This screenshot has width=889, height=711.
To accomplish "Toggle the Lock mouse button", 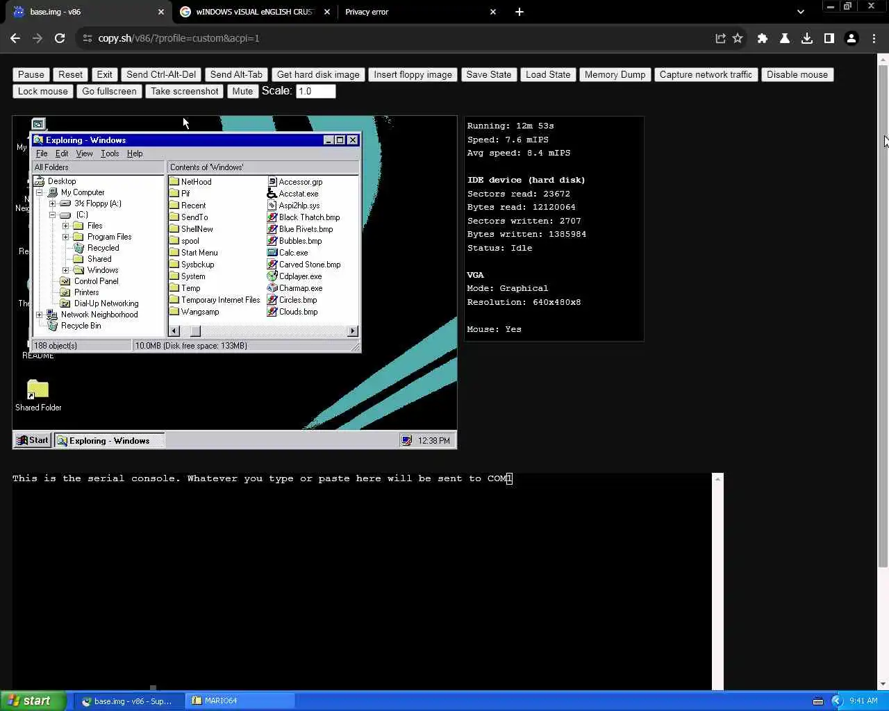I will pyautogui.click(x=43, y=91).
